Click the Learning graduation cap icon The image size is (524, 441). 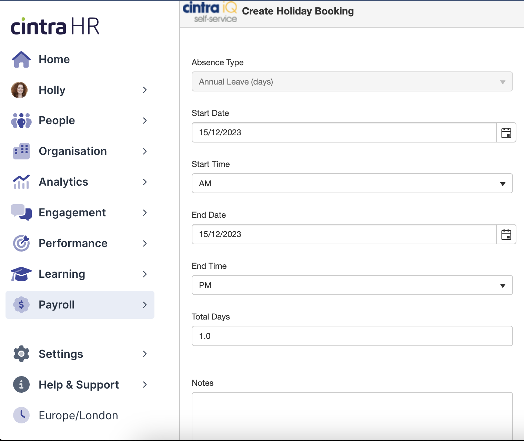click(x=21, y=274)
